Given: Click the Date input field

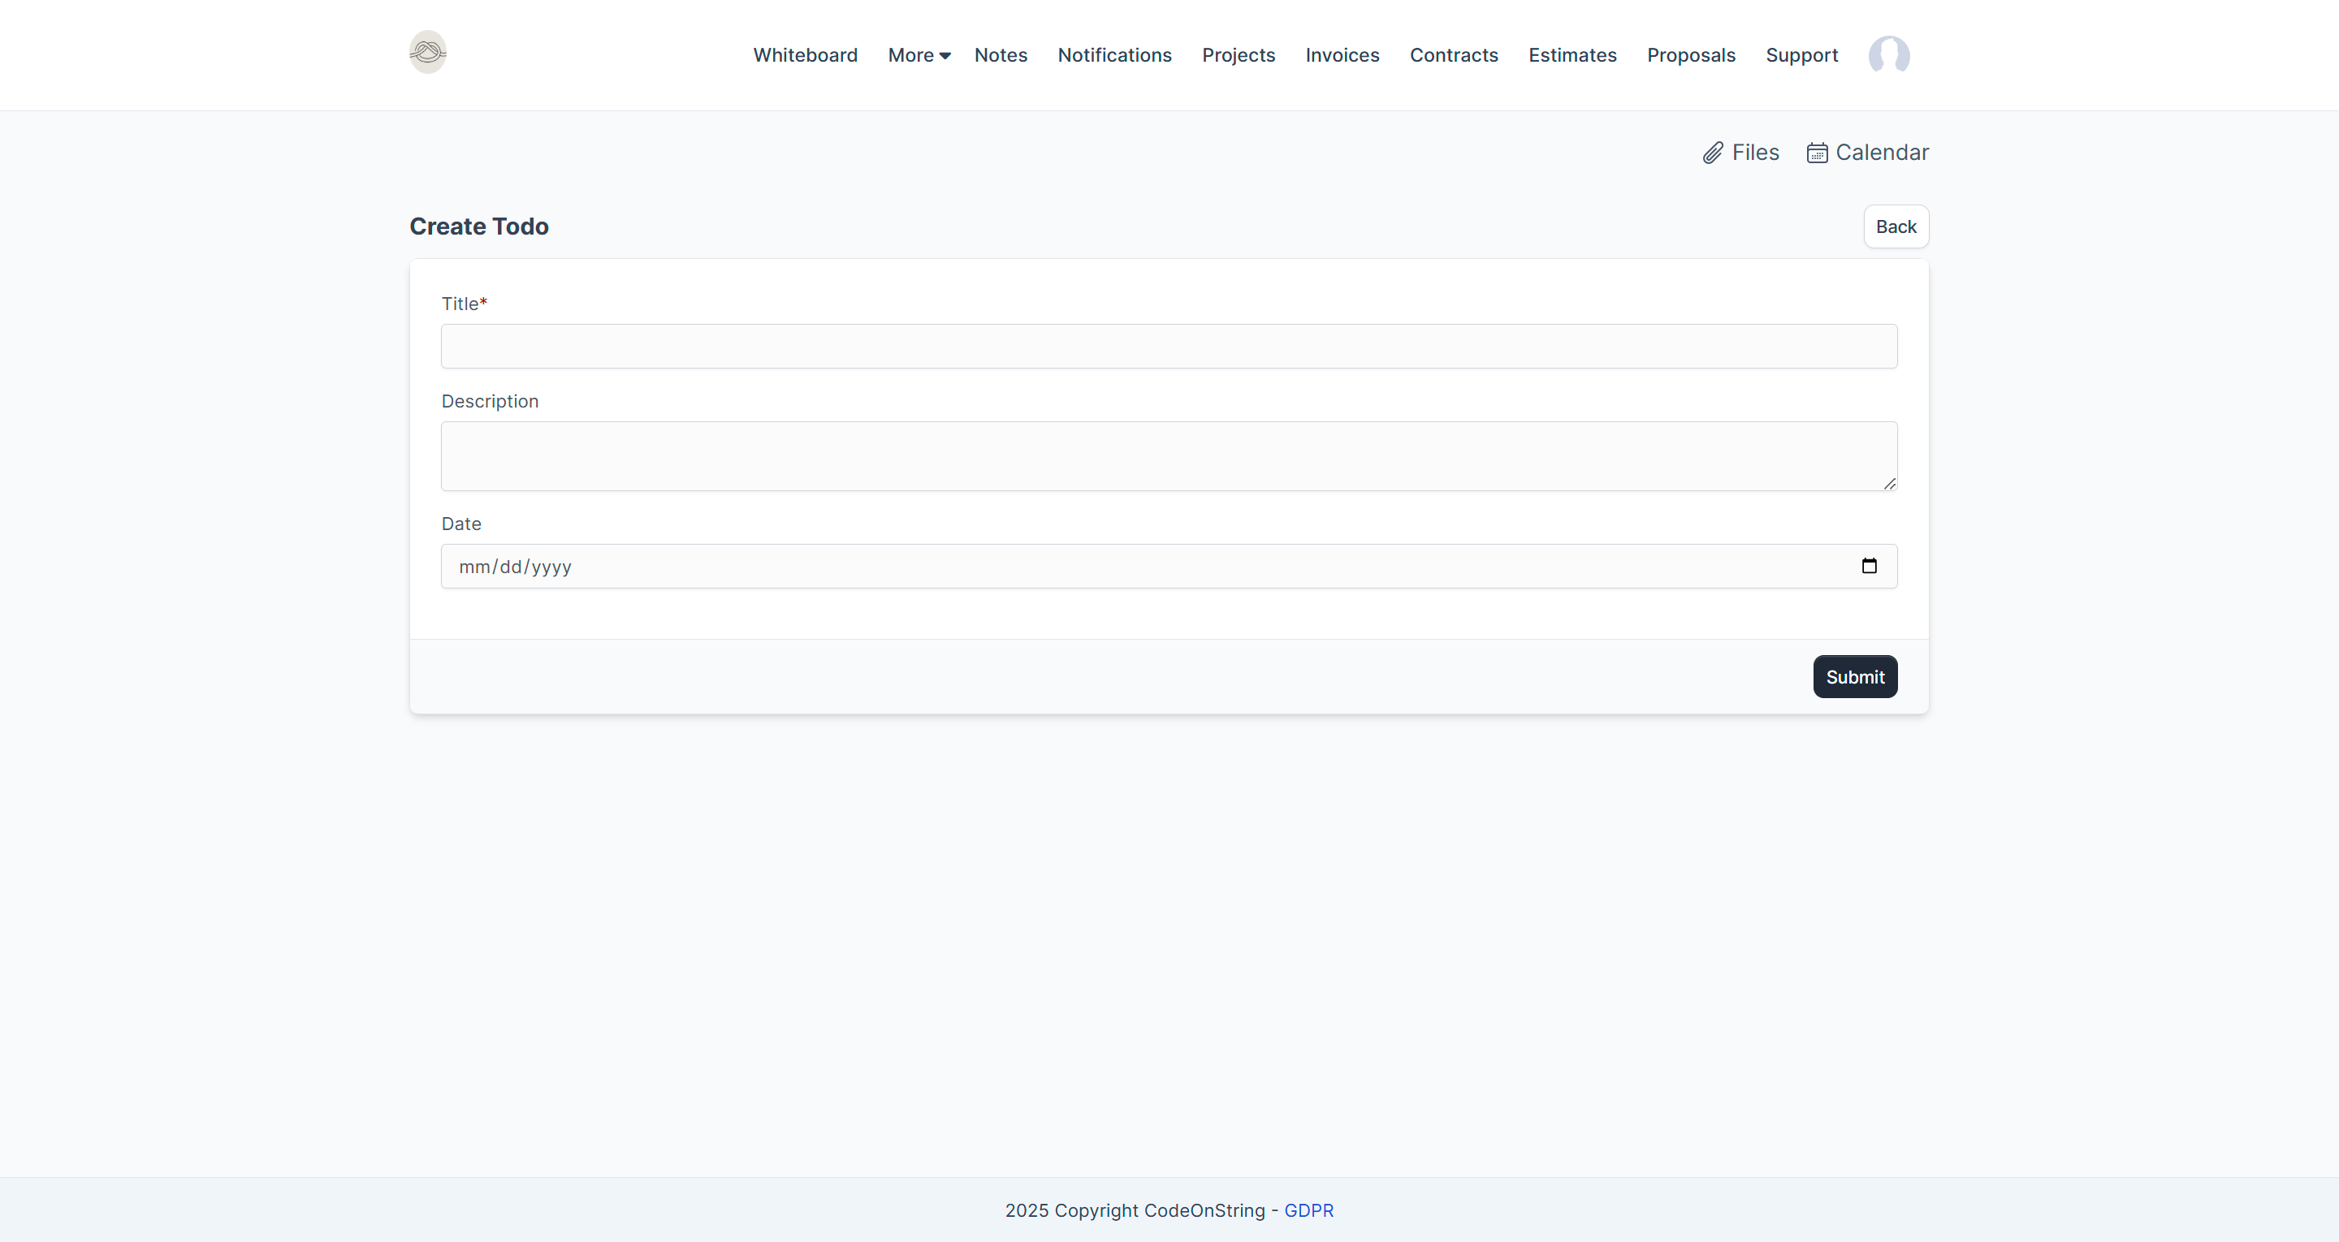Looking at the screenshot, I should coord(1090,565).
